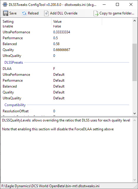The image size is (138, 189).
Task: Select UltraQuality label under DLSSPresets
Action: [x=12, y=98]
